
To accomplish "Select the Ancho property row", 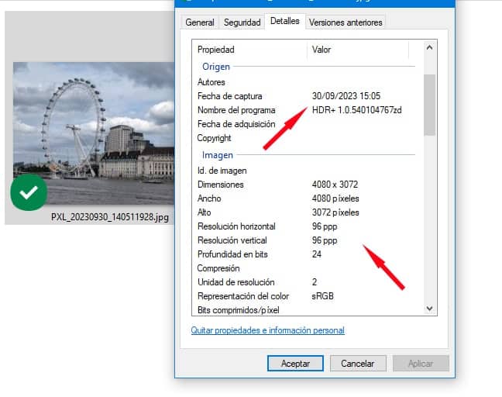I will coord(306,198).
